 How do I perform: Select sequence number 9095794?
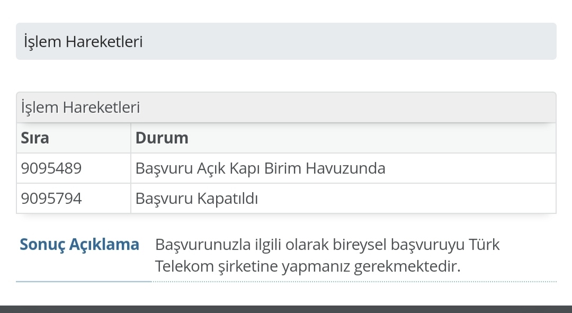[51, 199]
